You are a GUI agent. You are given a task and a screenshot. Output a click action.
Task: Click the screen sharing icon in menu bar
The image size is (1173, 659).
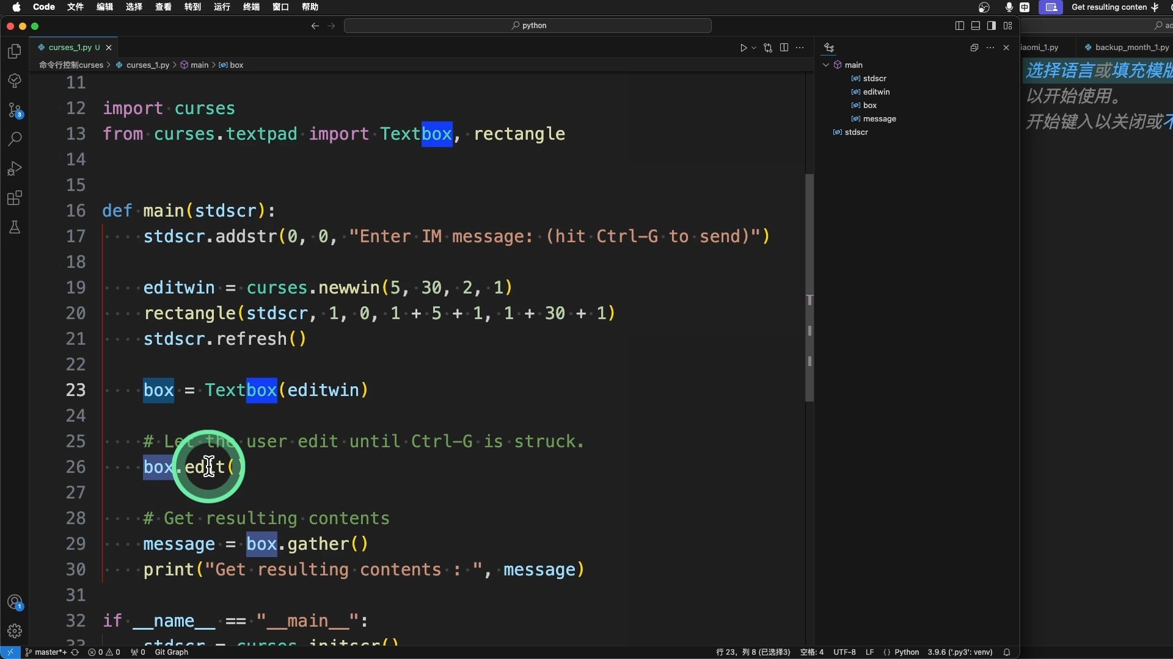pyautogui.click(x=1051, y=7)
